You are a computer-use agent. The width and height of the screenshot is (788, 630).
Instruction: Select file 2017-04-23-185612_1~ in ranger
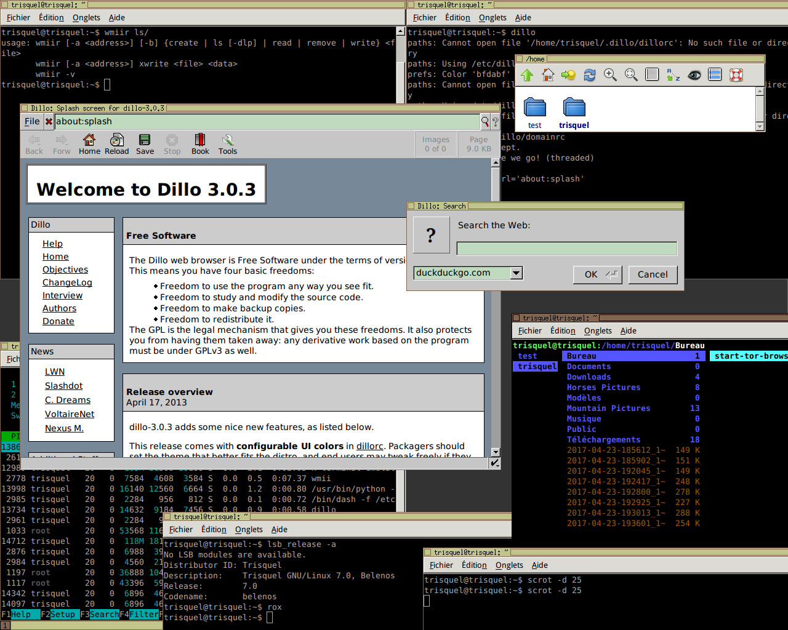(633, 450)
